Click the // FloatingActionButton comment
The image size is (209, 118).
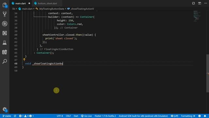pyautogui.click(x=56, y=49)
